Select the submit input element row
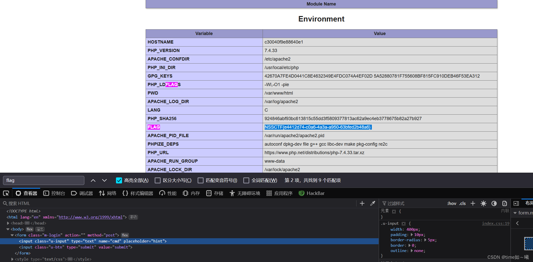 coord(189,247)
